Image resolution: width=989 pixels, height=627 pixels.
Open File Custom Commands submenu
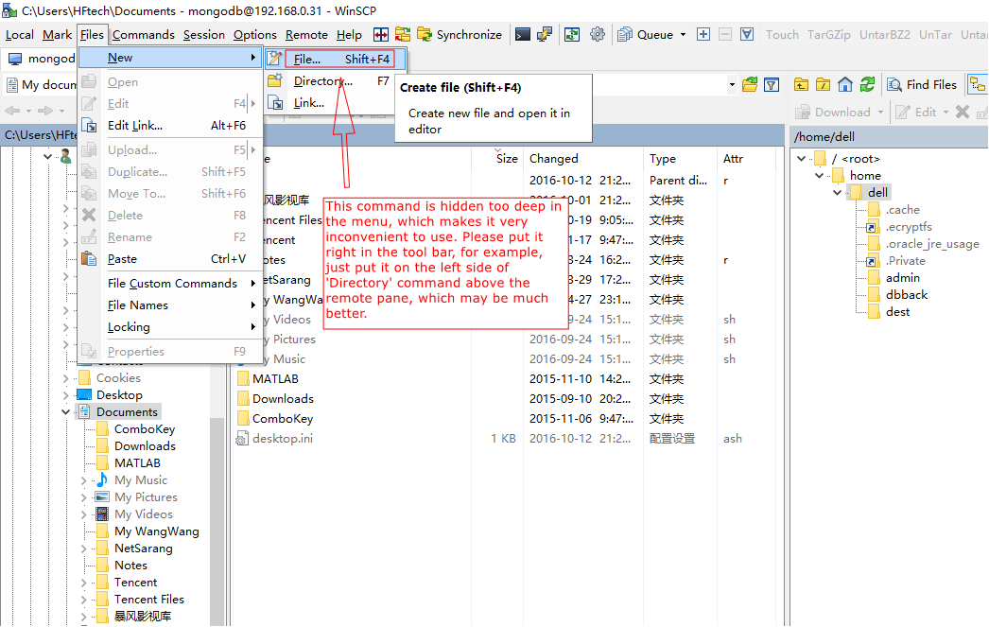click(x=172, y=284)
